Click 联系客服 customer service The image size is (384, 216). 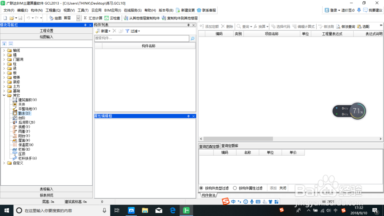tap(207, 10)
